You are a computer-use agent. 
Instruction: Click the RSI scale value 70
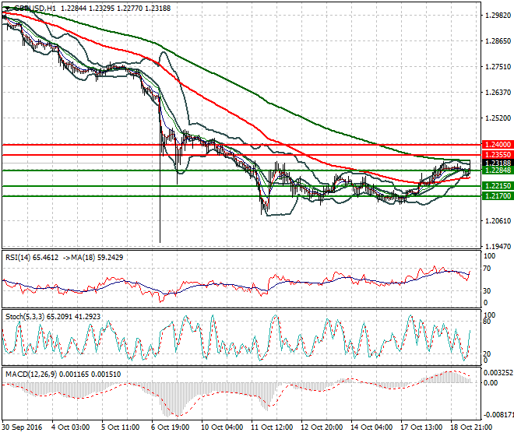pyautogui.click(x=488, y=269)
